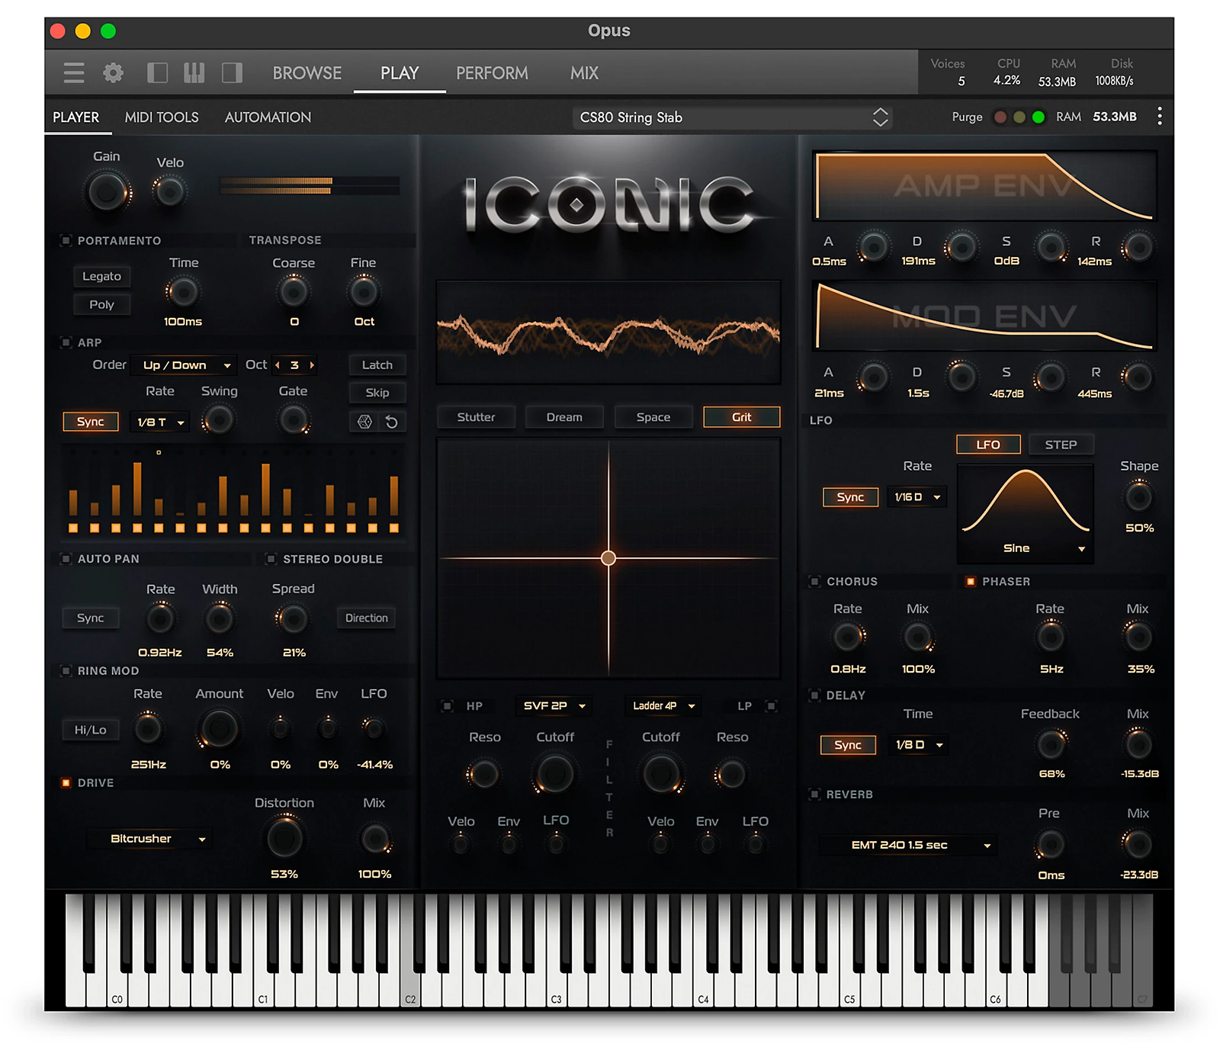Click the Reverb Pre knob

point(1051,844)
